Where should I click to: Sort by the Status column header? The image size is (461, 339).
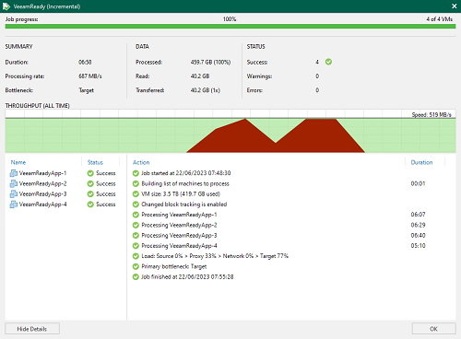[95, 162]
